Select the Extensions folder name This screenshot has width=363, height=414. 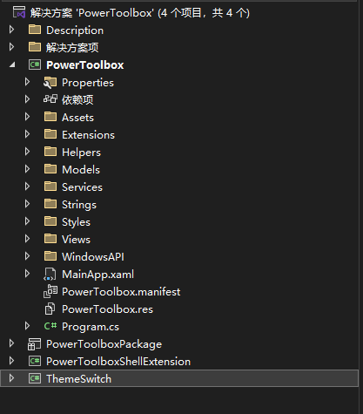88,135
